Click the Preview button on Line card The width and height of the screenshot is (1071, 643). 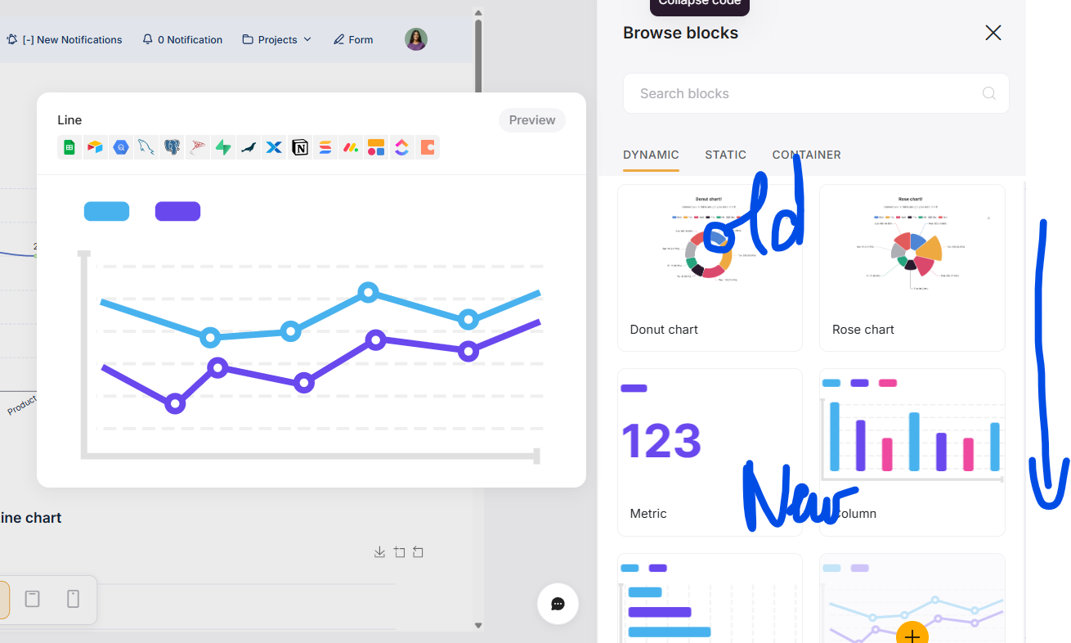[x=532, y=120]
